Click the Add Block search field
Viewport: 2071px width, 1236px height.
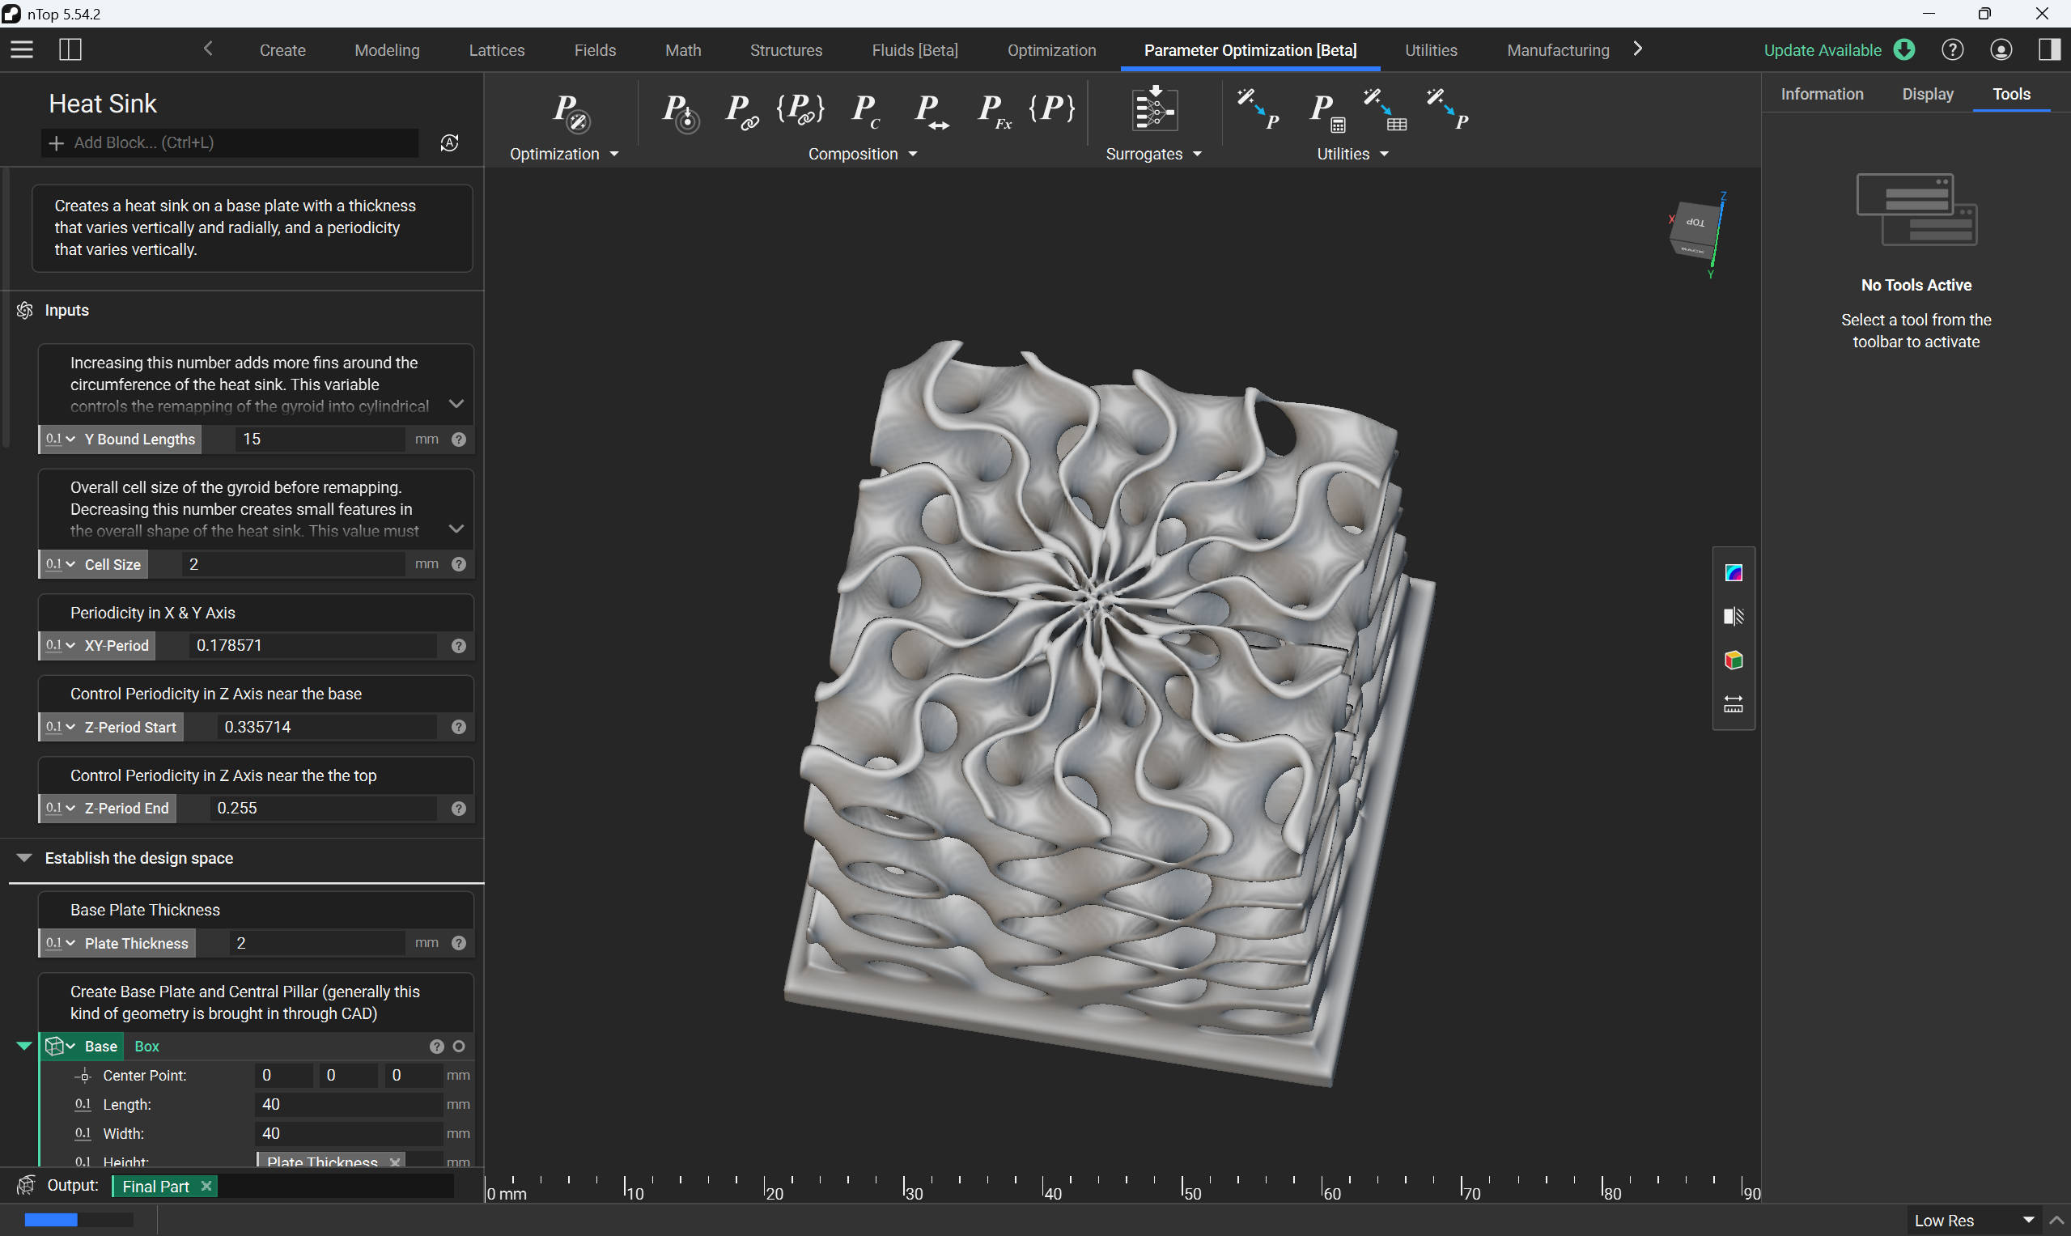click(x=231, y=142)
